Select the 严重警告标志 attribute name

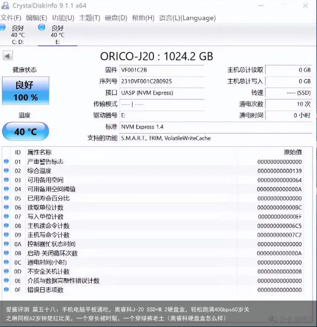coord(45,162)
